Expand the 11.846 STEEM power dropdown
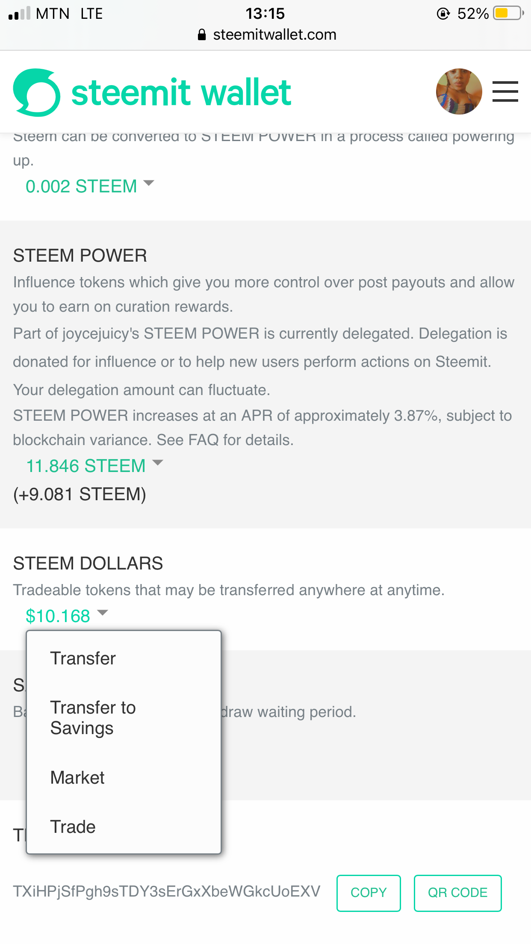Viewport: 531px width, 944px height. click(94, 466)
